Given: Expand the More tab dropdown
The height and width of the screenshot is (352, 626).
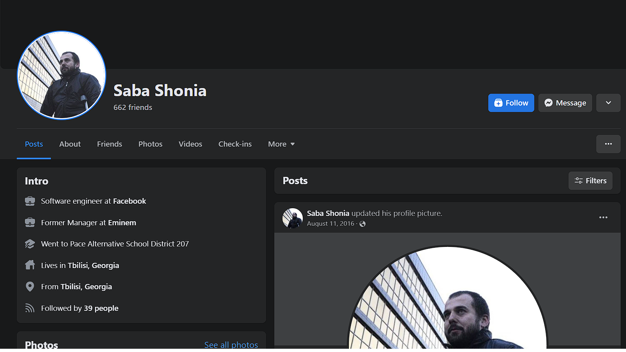Looking at the screenshot, I should (281, 144).
